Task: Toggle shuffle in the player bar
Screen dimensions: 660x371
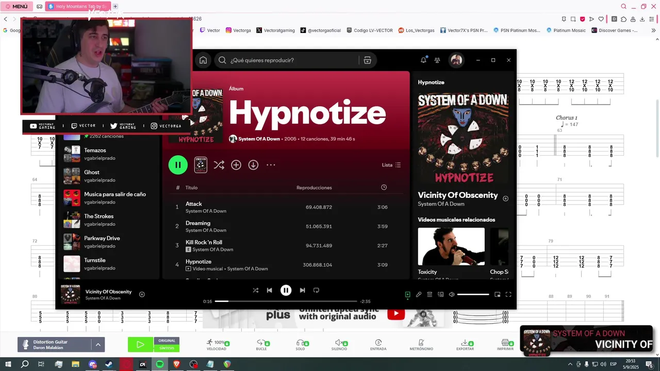Action: (x=255, y=290)
